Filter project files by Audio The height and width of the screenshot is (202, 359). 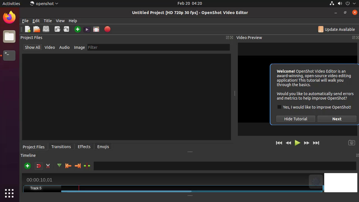[x=64, y=47]
